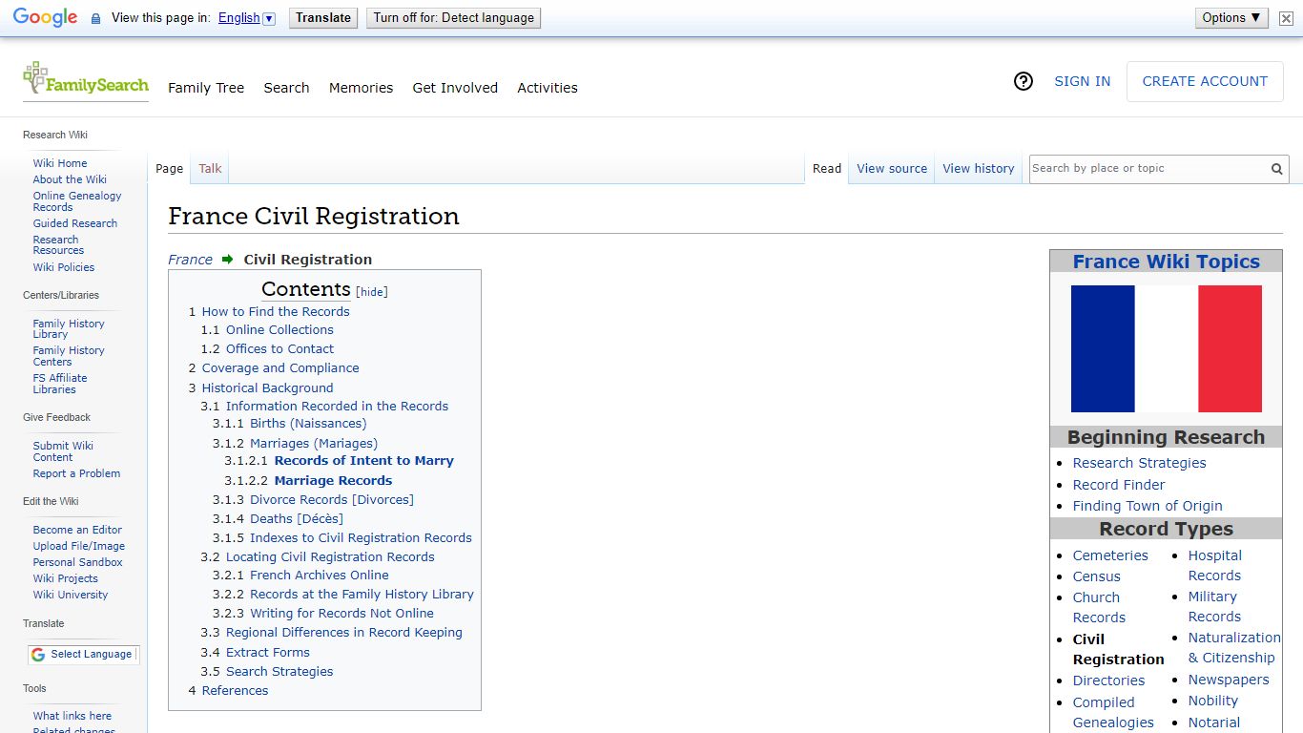Open Military Records link
Viewport: 1303px width, 733px height.
click(1214, 606)
